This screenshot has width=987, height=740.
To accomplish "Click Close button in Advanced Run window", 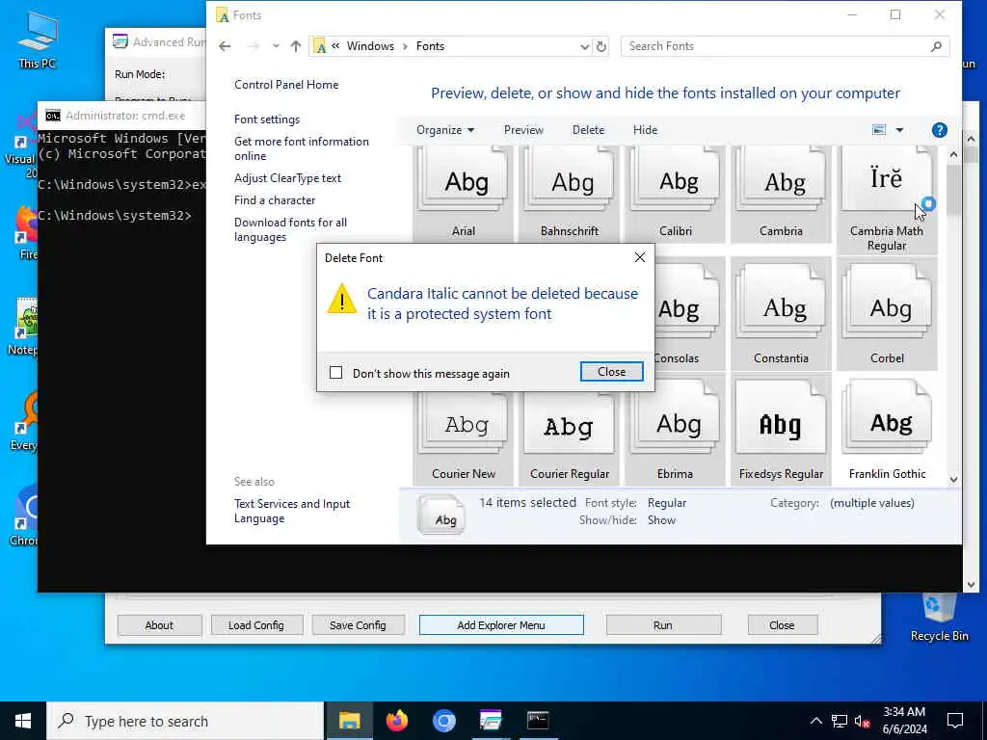I will (782, 624).
